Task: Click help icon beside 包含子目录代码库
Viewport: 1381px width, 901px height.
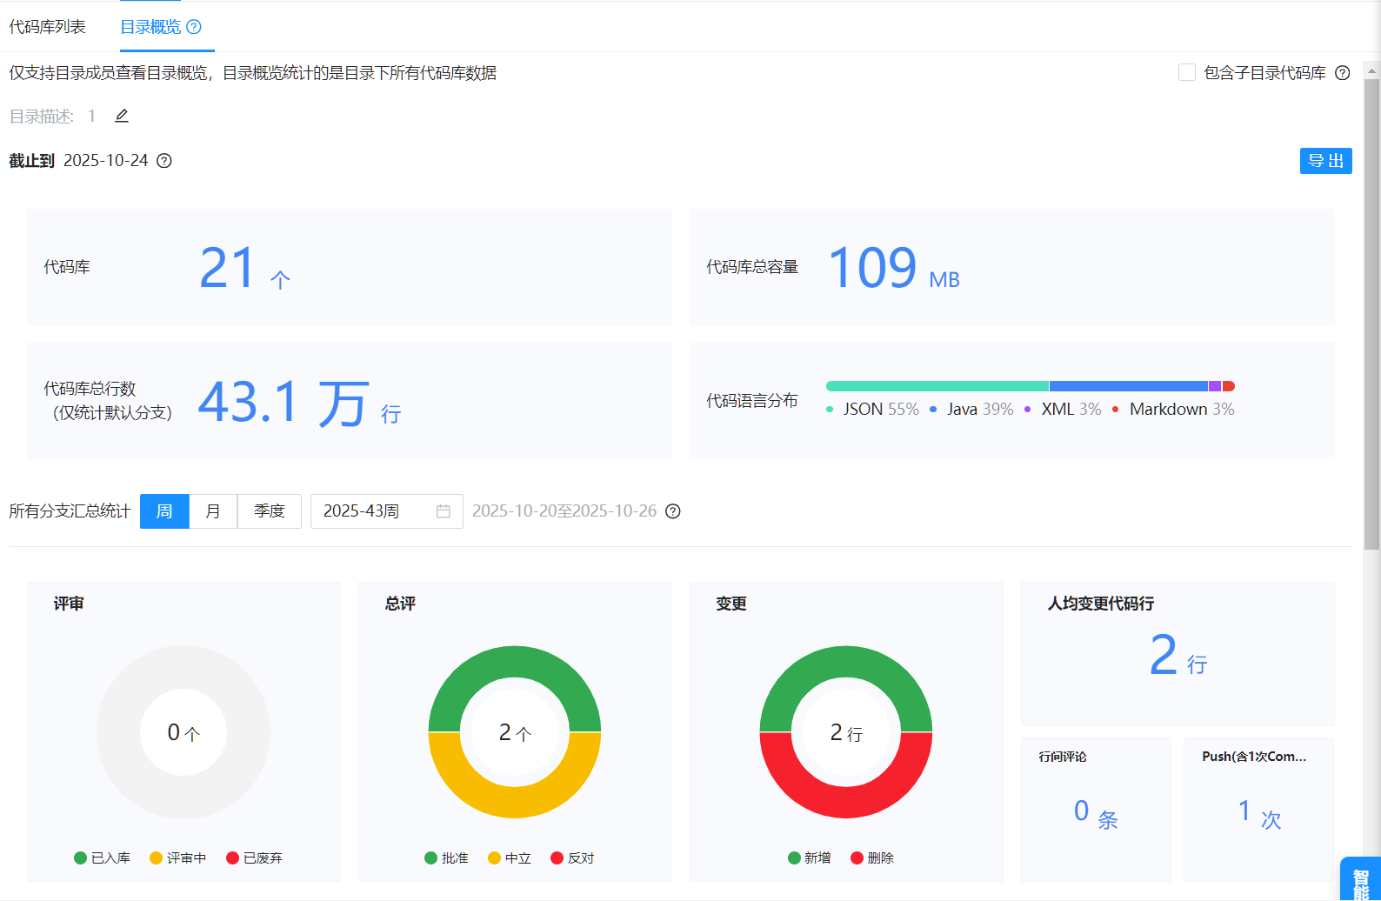Action: (x=1342, y=73)
